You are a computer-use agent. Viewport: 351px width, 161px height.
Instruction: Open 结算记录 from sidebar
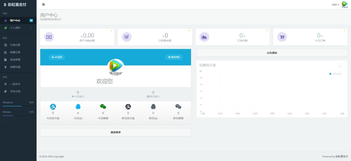(x=18, y=52)
